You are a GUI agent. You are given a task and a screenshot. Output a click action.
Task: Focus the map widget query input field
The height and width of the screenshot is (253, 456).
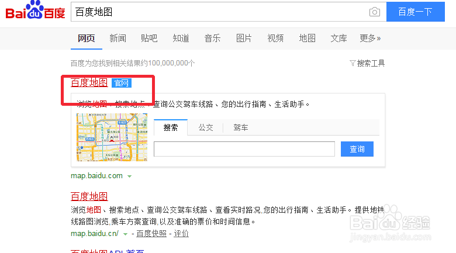tap(244, 149)
